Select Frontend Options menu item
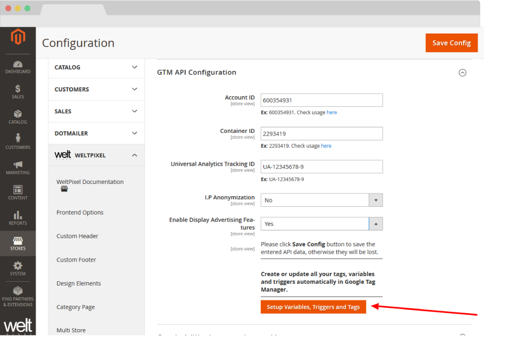Viewport: 510px width, 344px height. coord(80,213)
